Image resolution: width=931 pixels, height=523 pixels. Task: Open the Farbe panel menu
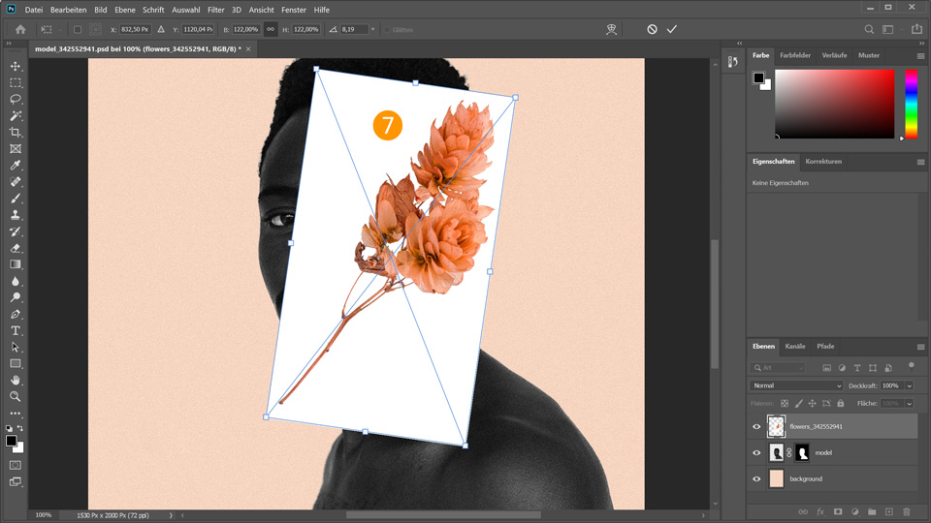(x=921, y=56)
